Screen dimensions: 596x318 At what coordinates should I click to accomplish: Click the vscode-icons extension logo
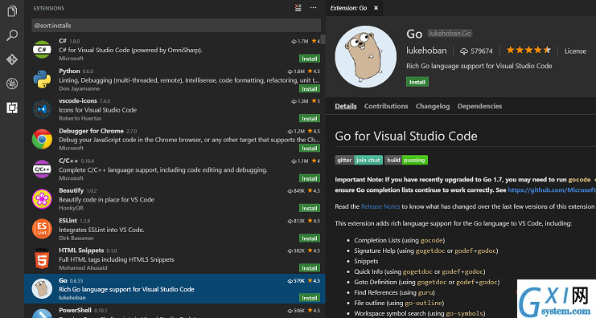[42, 109]
